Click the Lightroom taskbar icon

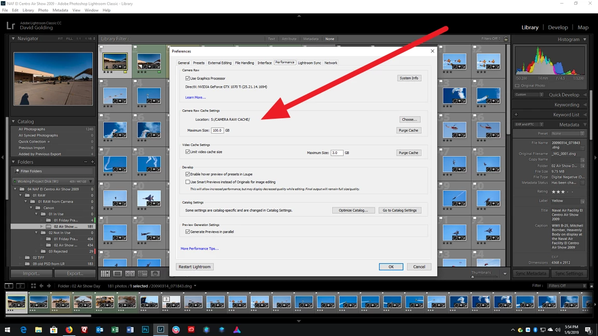coord(160,330)
